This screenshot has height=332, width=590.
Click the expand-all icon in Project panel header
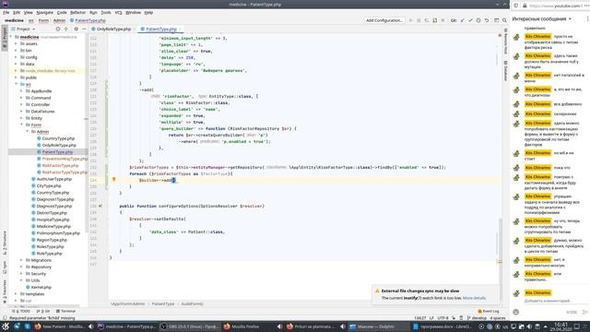click(x=66, y=29)
